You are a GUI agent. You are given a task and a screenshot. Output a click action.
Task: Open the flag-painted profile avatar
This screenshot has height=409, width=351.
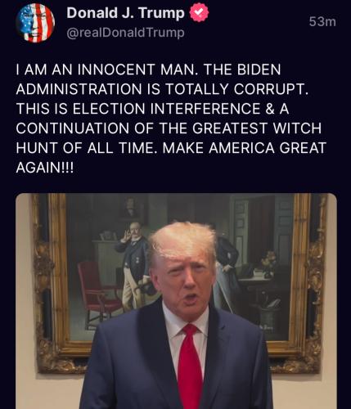[35, 23]
